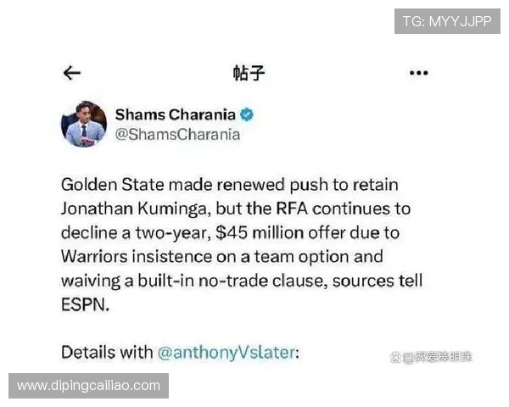Click the words 'Details with' in post
This screenshot has width=509, height=407.
(x=107, y=352)
